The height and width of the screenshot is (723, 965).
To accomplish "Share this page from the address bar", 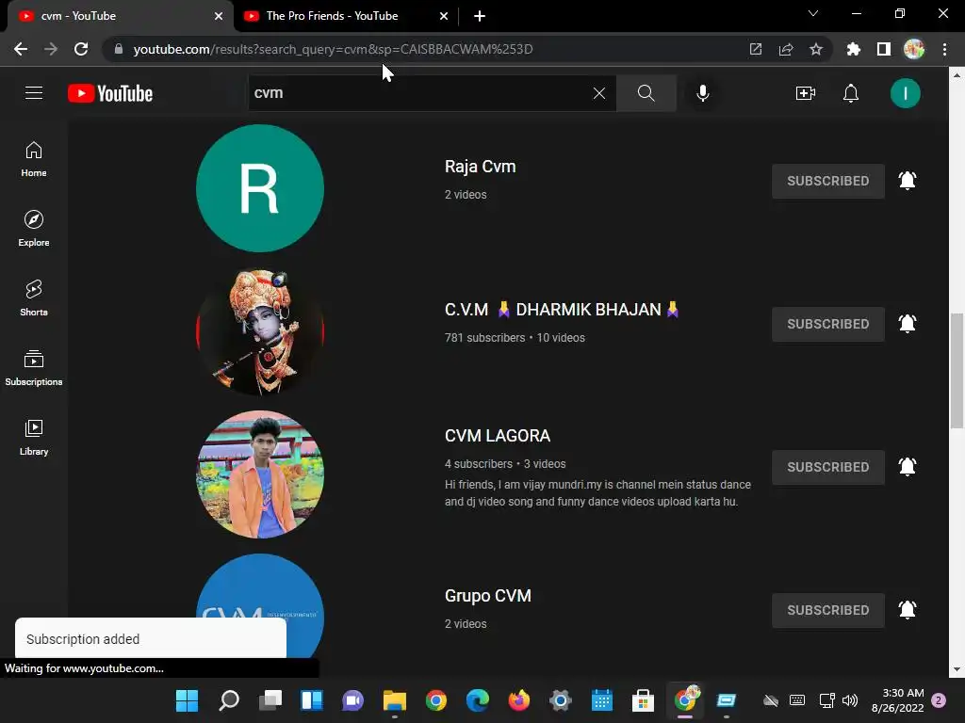I will click(x=785, y=49).
